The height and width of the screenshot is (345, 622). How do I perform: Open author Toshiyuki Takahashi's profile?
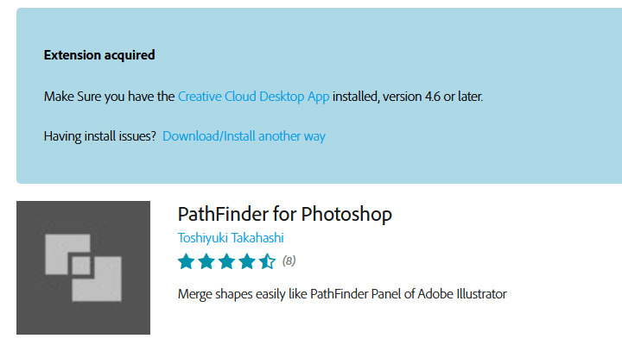click(x=231, y=238)
